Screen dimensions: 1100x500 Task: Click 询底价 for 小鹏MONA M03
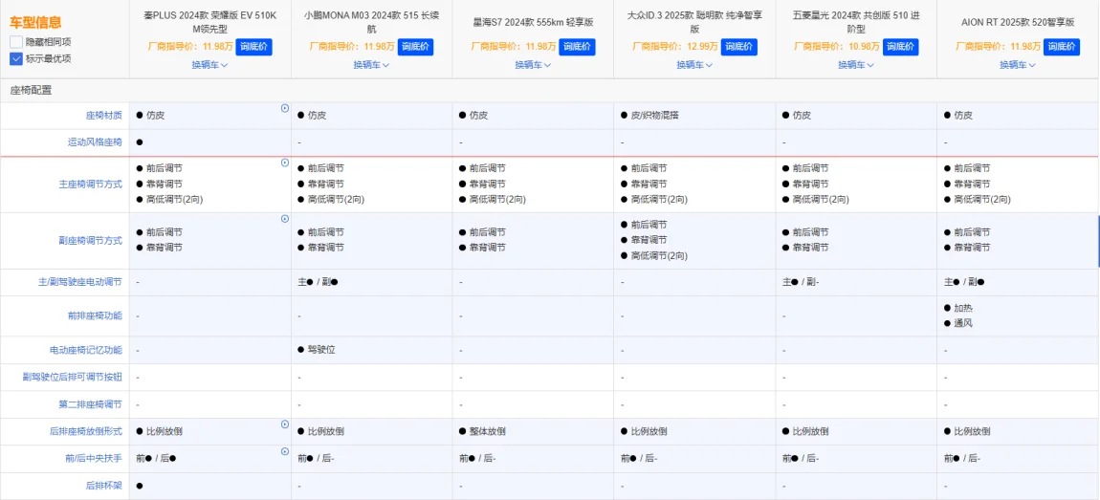pyautogui.click(x=415, y=47)
